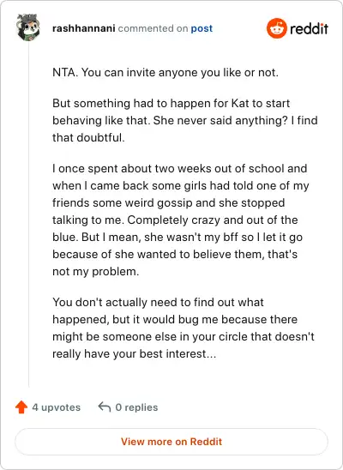Click the Reddit Snoo logo icon
This screenshot has height=470, width=343.
[276, 28]
